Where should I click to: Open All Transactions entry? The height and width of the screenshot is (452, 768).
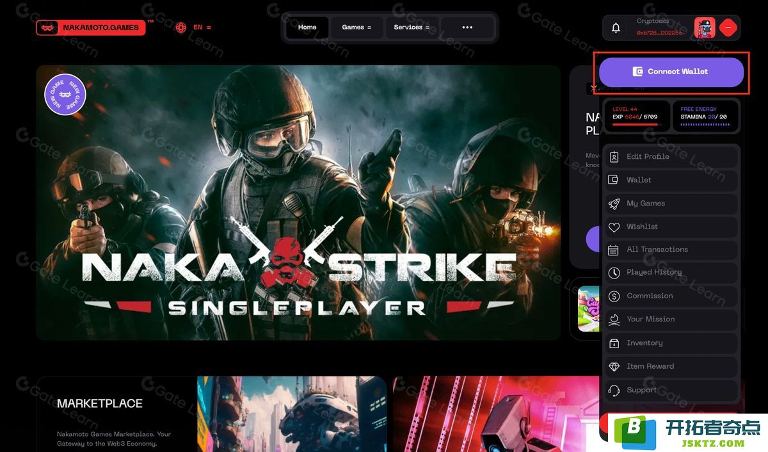click(x=671, y=250)
